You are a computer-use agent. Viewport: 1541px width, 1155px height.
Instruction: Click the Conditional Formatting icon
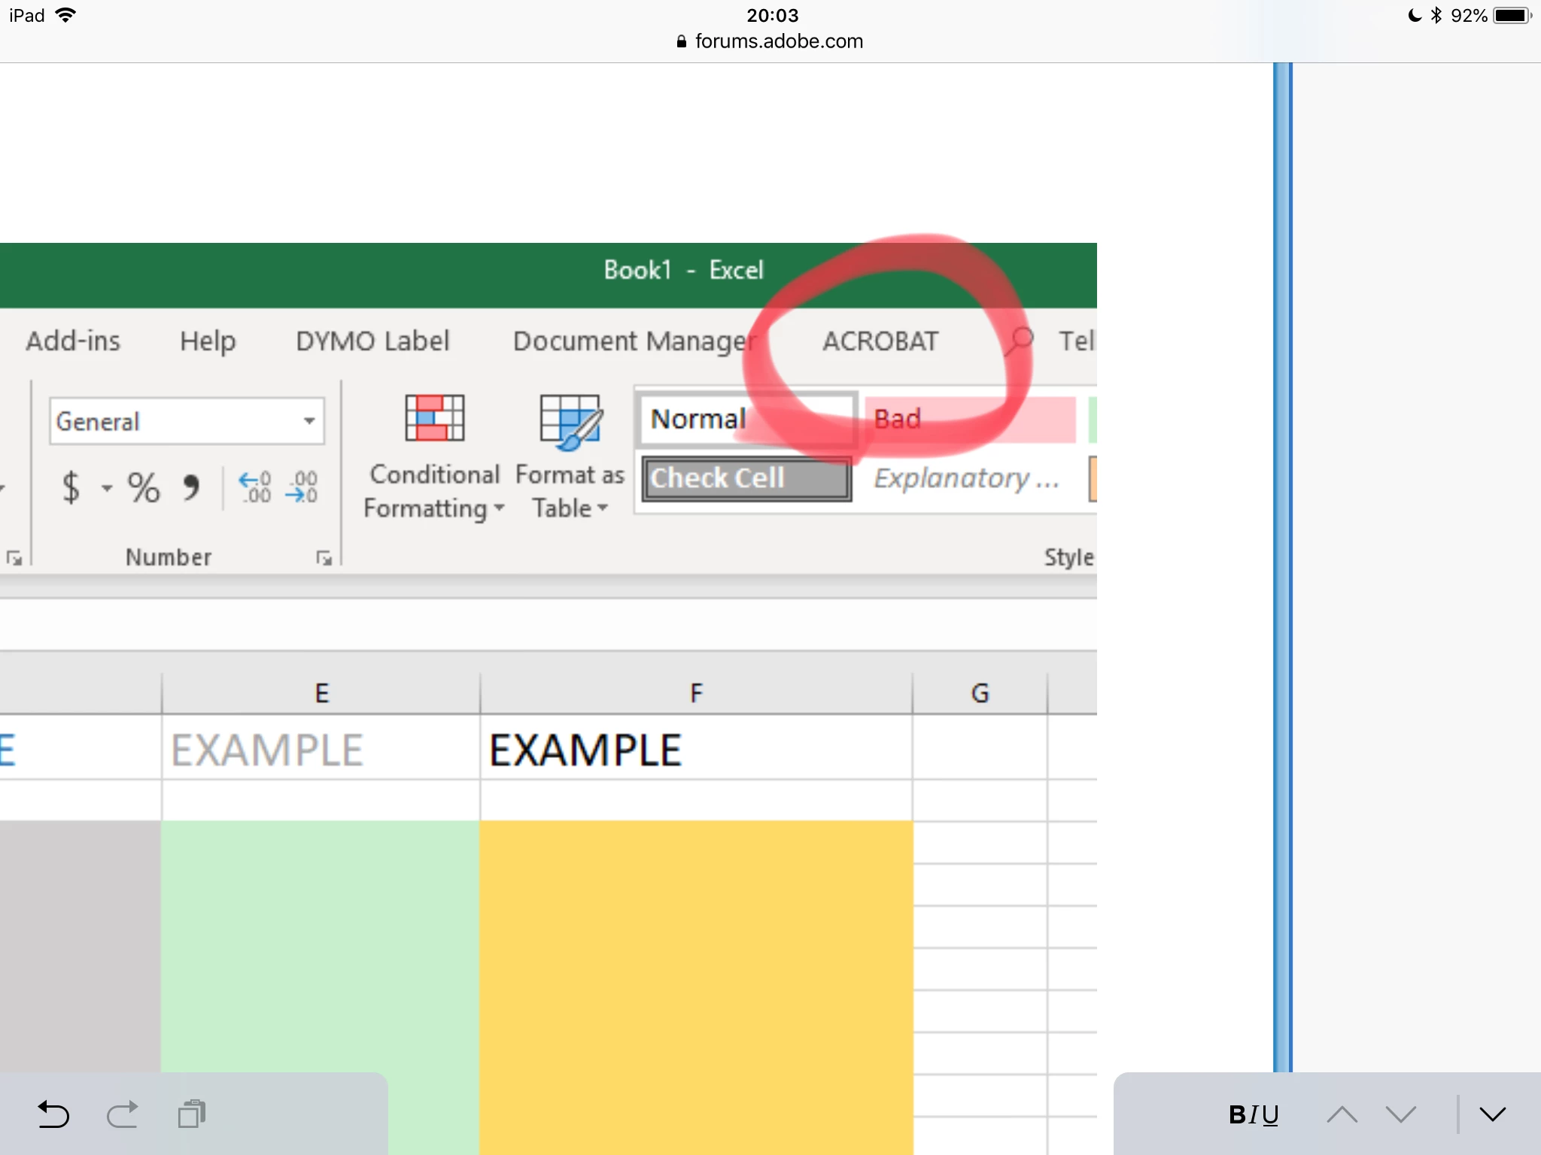pos(434,418)
